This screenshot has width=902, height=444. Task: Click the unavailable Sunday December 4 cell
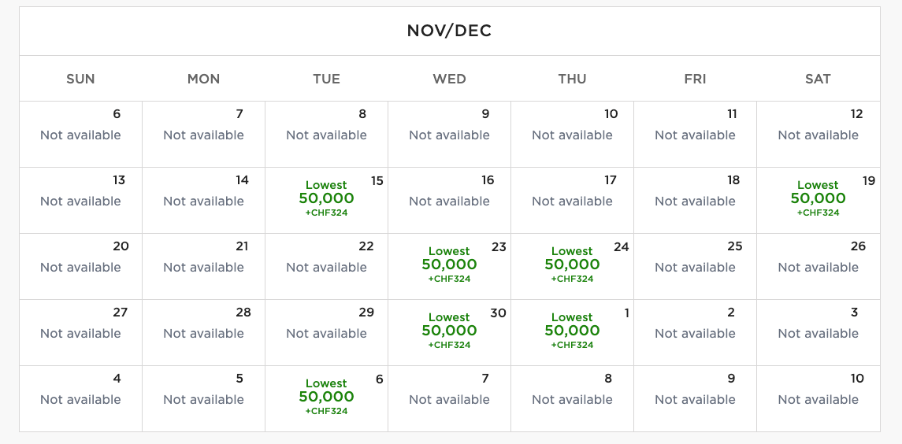[x=80, y=399]
